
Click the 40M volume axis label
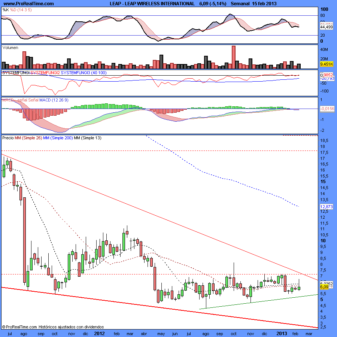coord(324,50)
